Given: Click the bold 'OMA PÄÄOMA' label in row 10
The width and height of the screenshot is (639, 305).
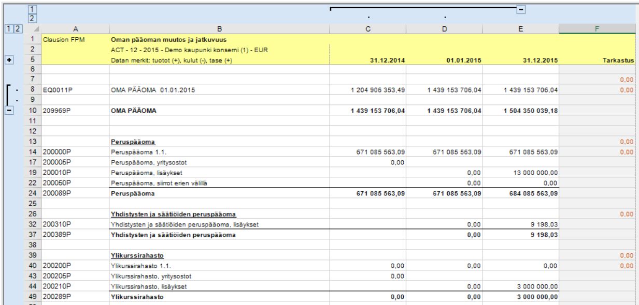Looking at the screenshot, I should pyautogui.click(x=220, y=110).
